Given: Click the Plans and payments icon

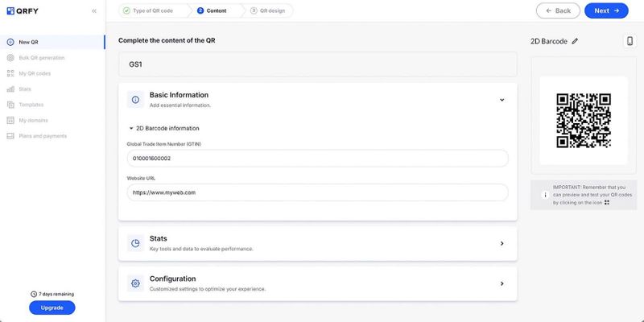Looking at the screenshot, I should pos(10,136).
